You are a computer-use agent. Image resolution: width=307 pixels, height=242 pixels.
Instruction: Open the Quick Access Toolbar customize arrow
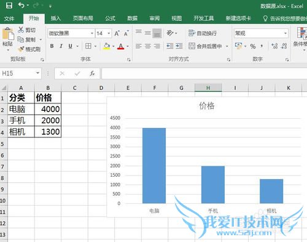(x=50, y=6)
